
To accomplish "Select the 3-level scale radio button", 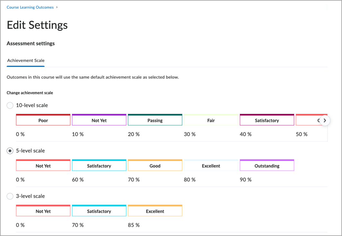I will pyautogui.click(x=10, y=196).
